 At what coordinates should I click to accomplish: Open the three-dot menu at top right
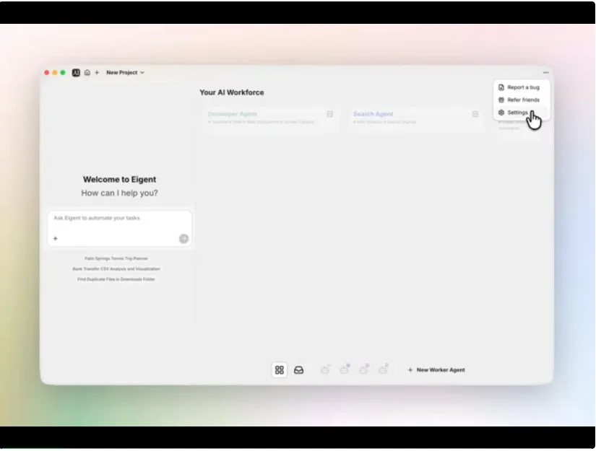click(545, 73)
